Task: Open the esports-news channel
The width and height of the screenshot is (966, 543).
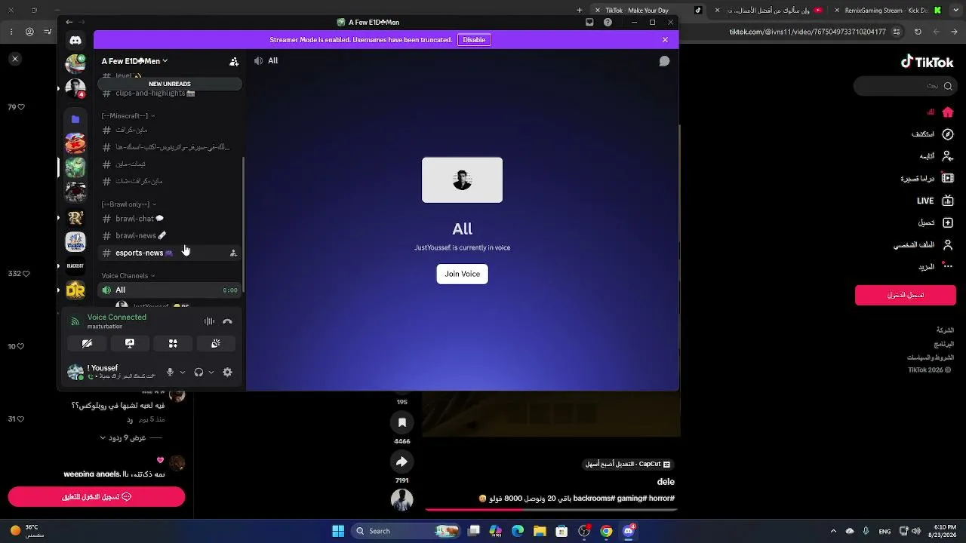Action: 170,253
